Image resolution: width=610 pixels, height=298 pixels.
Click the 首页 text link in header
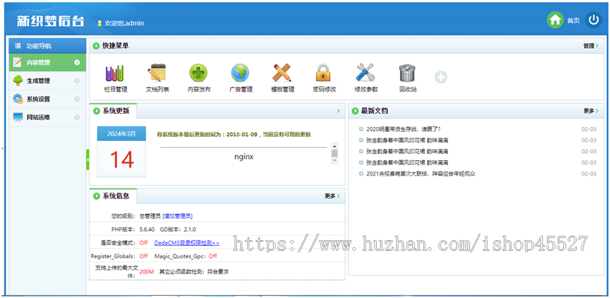573,21
